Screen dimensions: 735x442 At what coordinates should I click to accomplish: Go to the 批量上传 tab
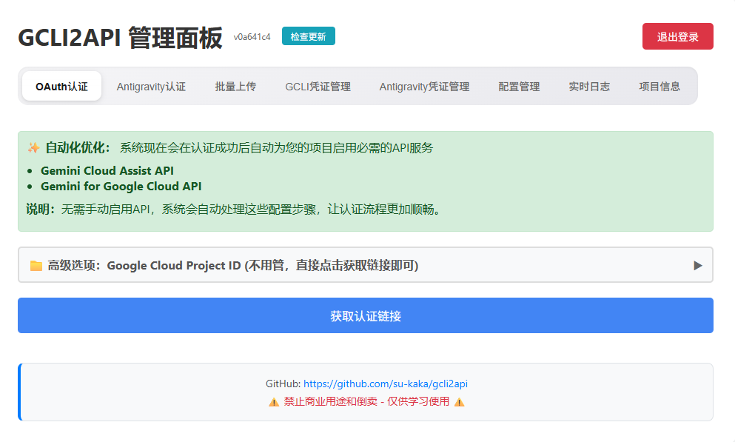[x=235, y=86]
